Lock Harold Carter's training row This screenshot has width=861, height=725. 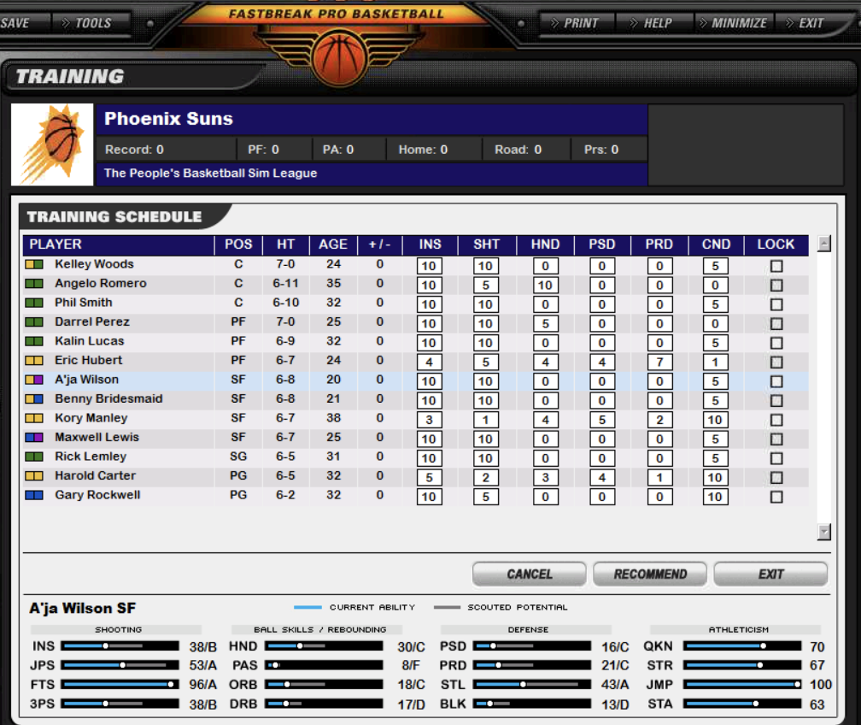click(x=776, y=478)
